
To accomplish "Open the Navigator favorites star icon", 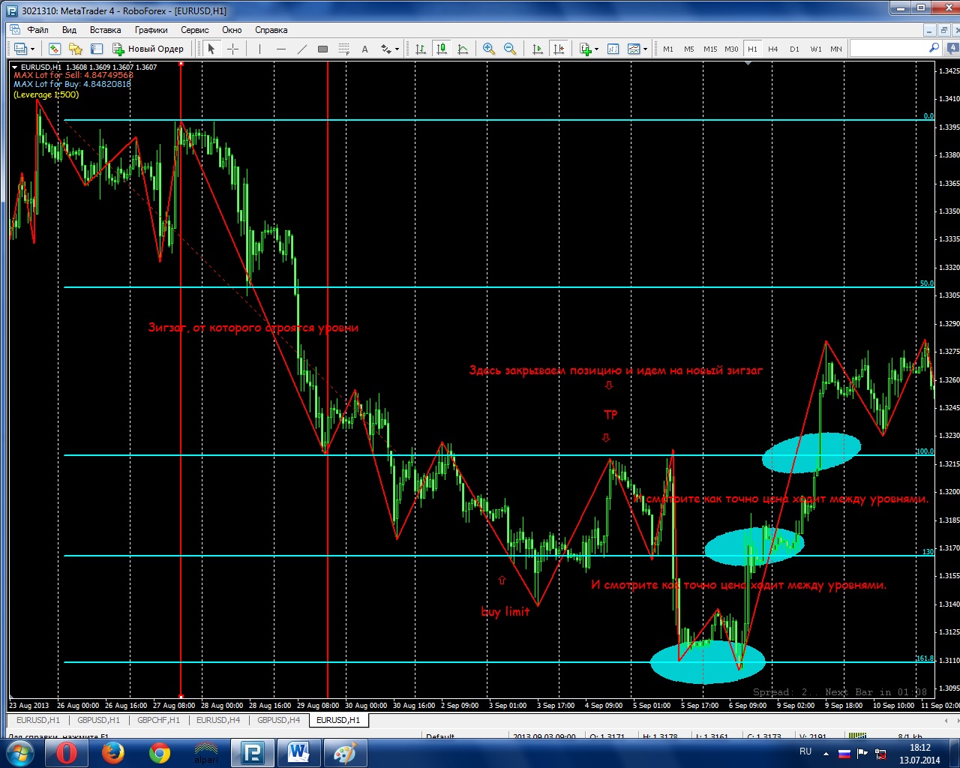I will pos(75,49).
